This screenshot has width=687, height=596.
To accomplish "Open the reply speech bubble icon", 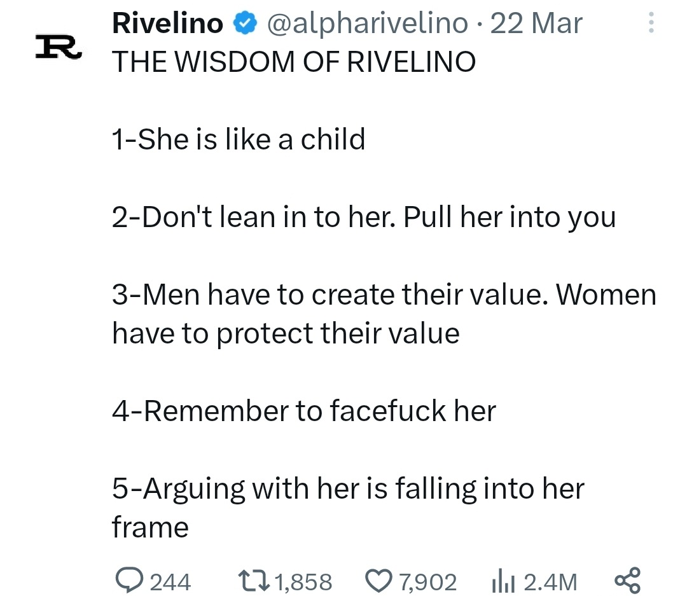I will click(x=128, y=580).
